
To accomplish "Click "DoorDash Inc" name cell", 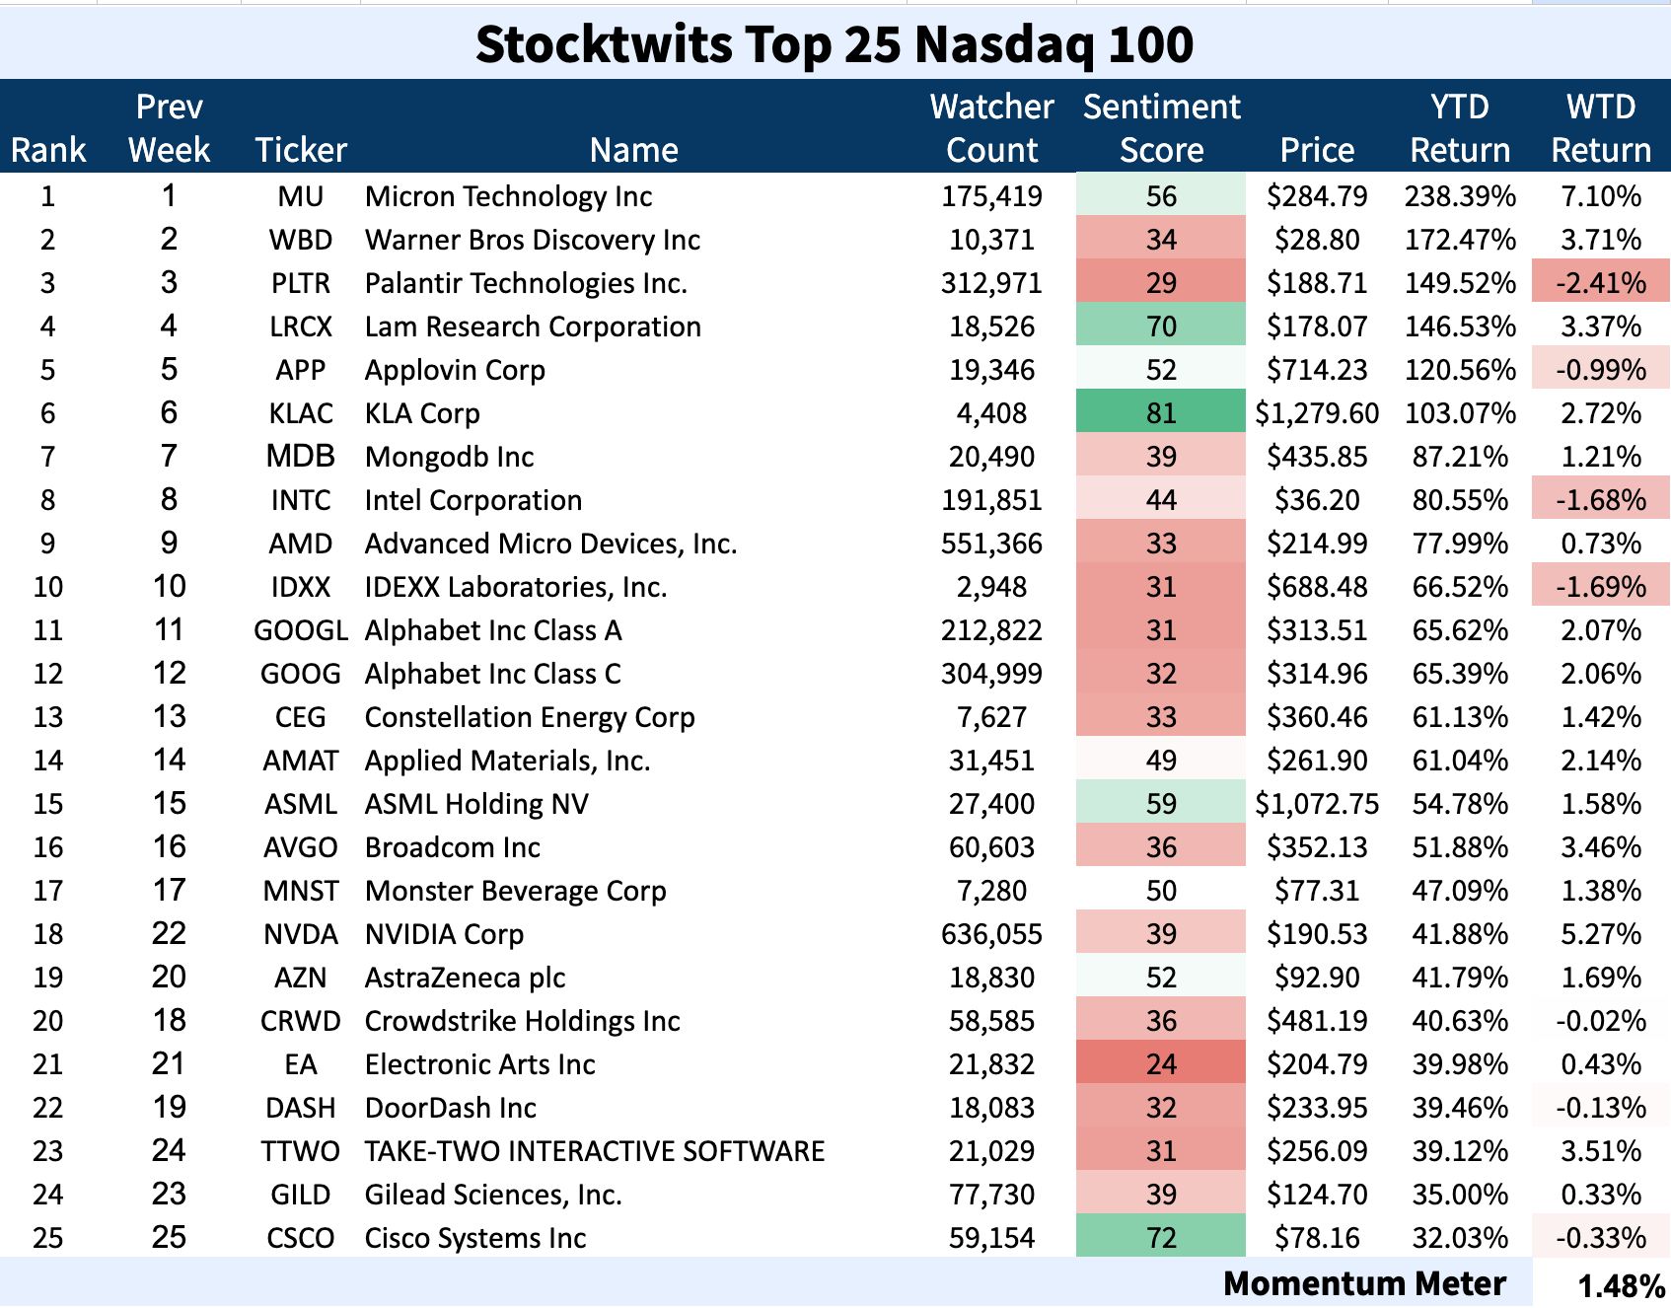I will [x=451, y=1108].
